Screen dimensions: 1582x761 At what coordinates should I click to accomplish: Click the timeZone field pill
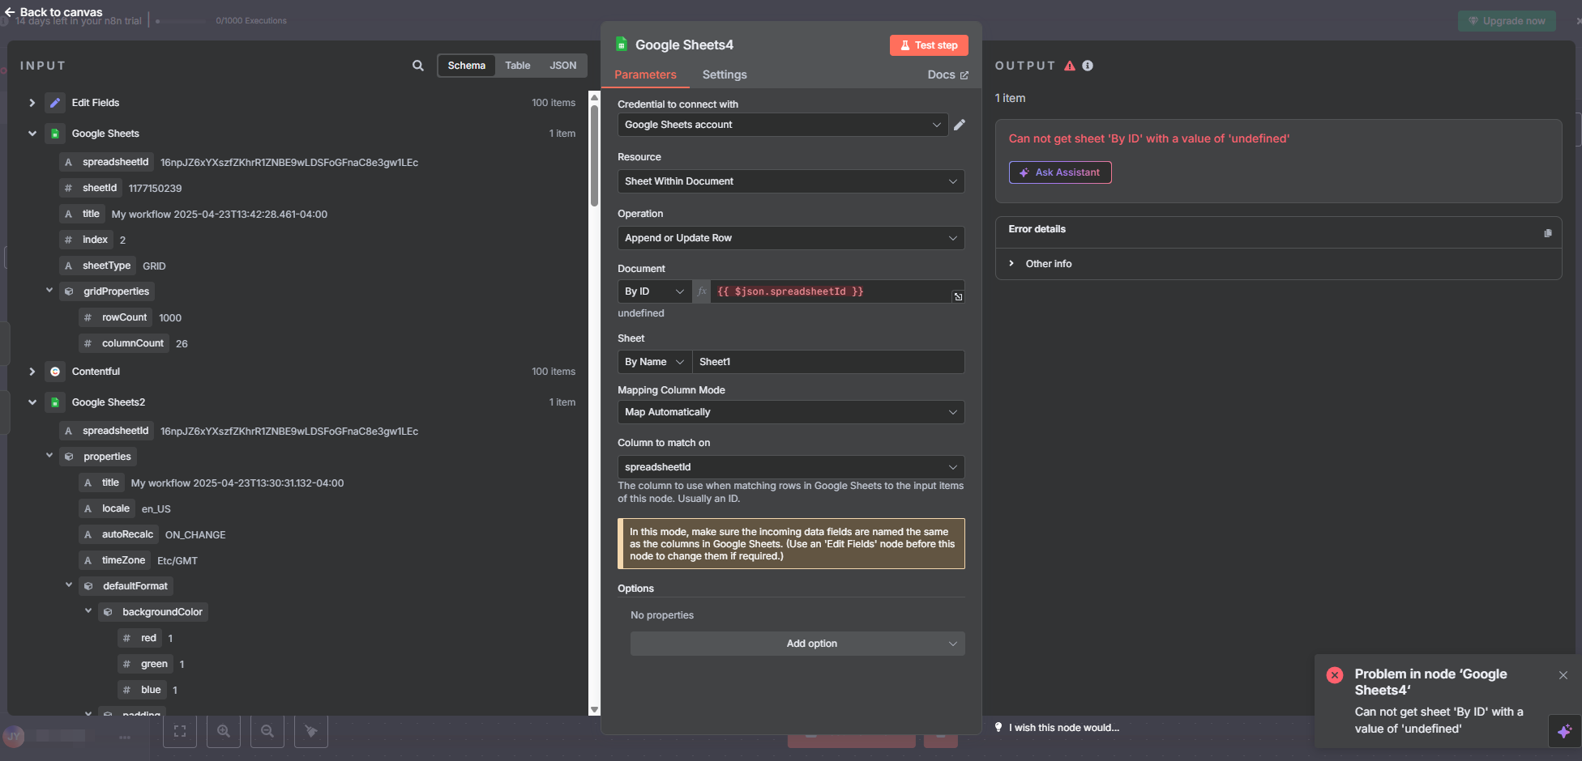[115, 560]
